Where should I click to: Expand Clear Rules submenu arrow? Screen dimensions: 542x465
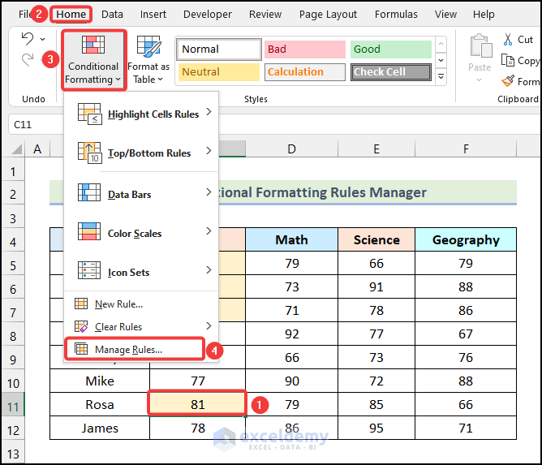[209, 325]
